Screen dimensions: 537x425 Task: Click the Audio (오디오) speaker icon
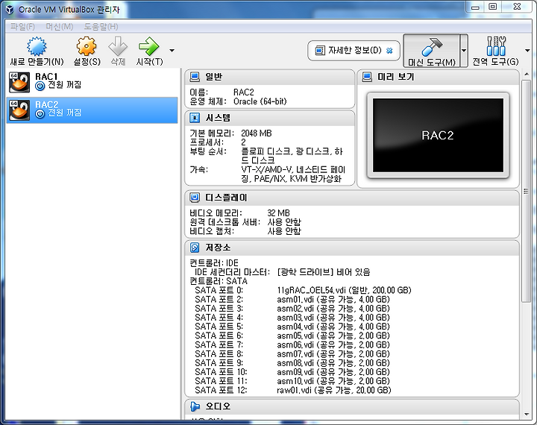pos(195,406)
